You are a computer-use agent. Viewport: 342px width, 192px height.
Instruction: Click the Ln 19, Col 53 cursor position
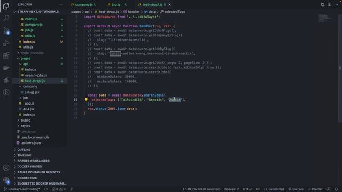(201, 189)
